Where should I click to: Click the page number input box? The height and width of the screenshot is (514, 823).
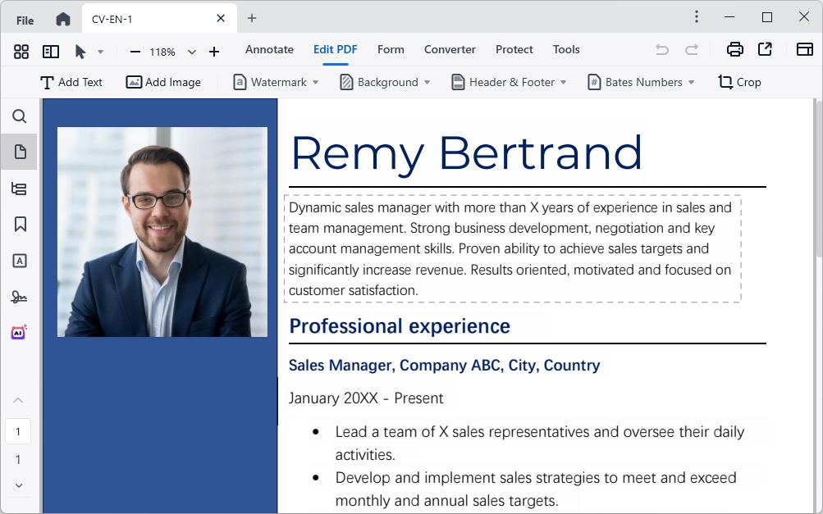(18, 431)
